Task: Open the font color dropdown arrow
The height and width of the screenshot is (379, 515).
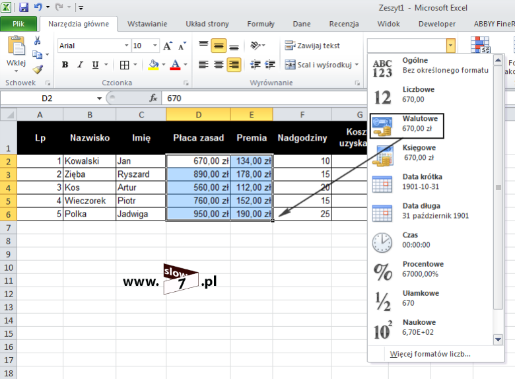Action: coord(186,65)
